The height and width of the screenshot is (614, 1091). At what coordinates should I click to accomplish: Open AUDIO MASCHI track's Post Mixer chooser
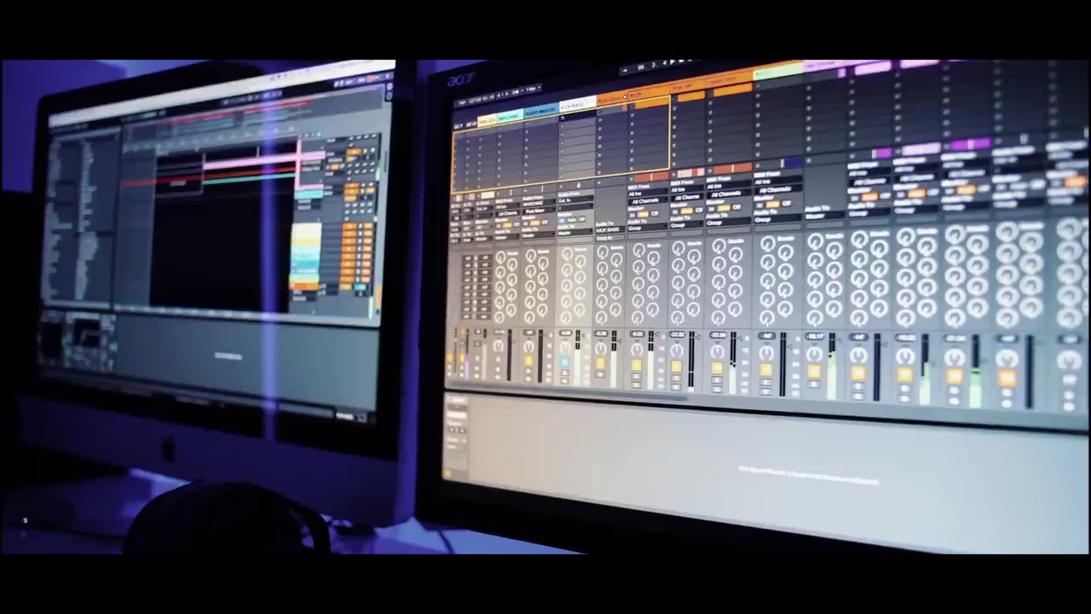pos(539,211)
